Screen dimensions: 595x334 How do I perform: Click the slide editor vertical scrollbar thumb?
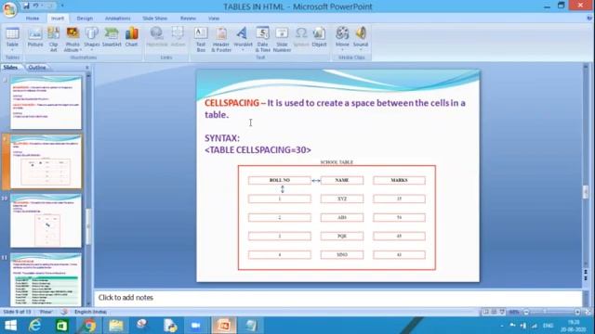pos(586,192)
